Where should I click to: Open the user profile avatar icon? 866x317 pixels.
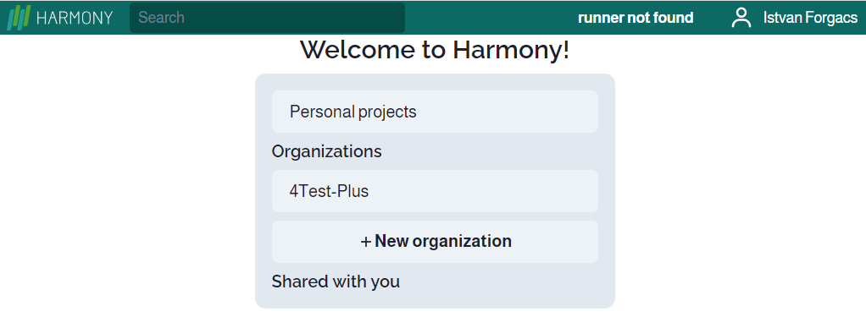point(741,18)
